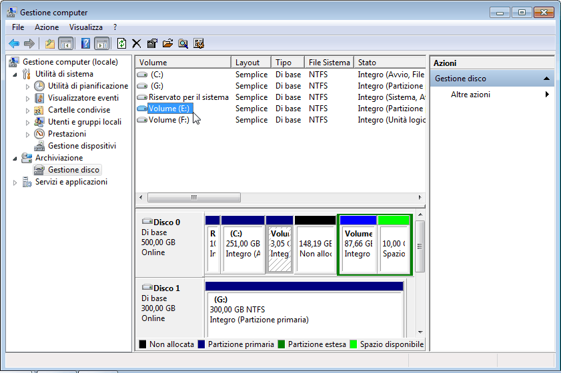Collapse the Archiviazione tree node
The image size is (561, 373).
click(15, 158)
